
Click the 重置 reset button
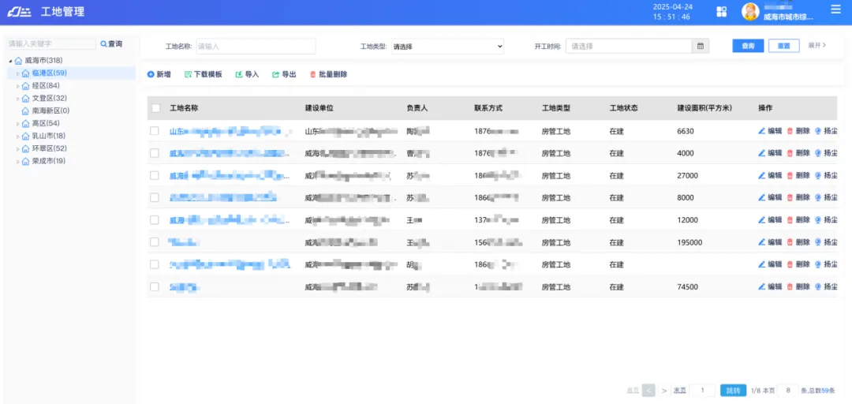click(x=783, y=47)
